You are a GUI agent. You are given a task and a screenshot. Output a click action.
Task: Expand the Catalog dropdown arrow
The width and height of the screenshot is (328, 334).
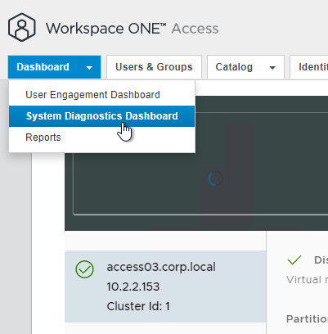[x=272, y=68]
